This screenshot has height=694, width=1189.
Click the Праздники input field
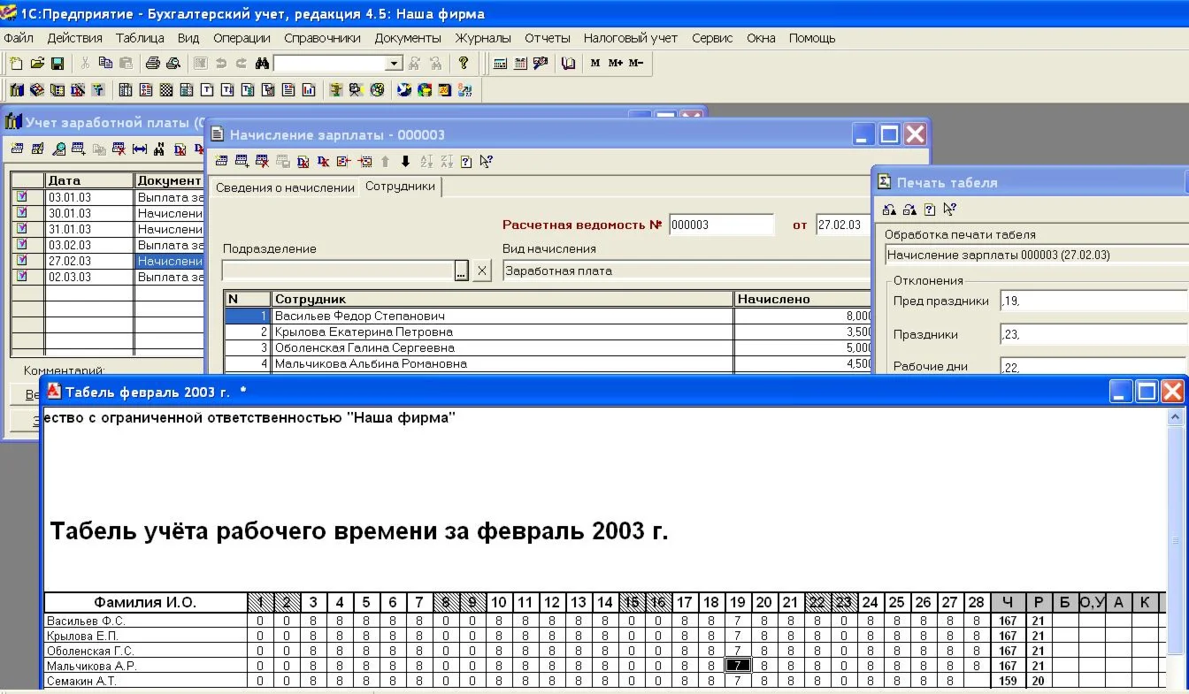(x=1093, y=335)
